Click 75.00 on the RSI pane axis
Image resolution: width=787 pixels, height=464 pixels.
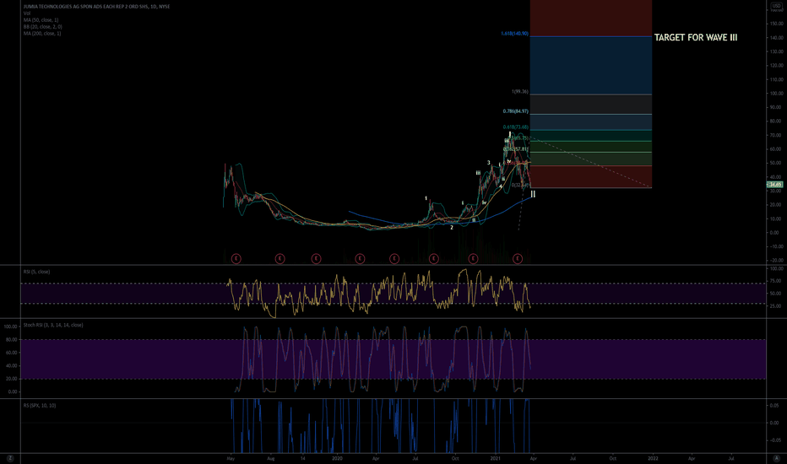pyautogui.click(x=777, y=281)
